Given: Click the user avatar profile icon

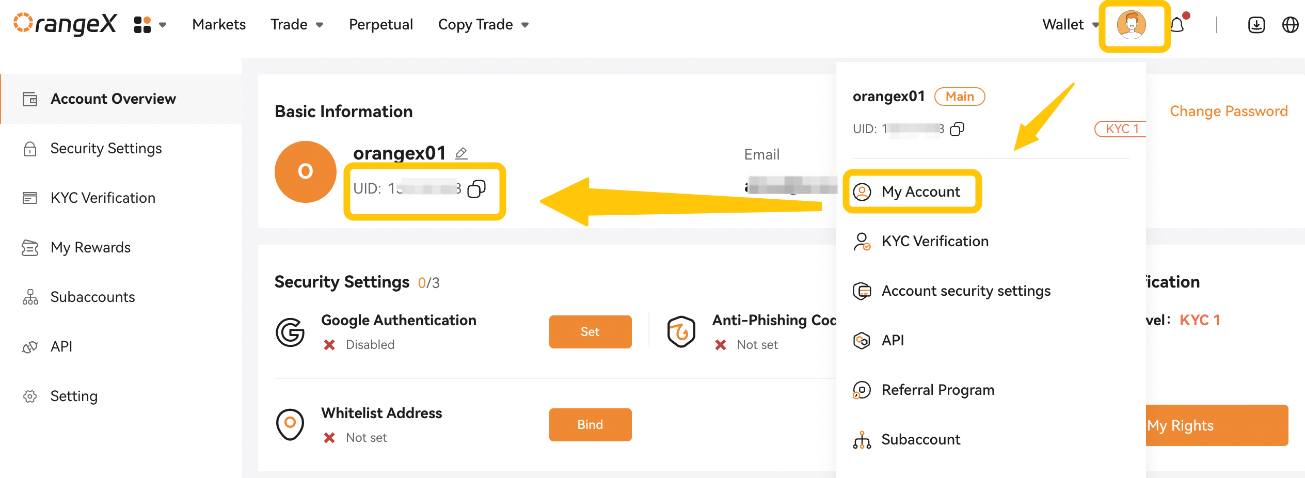Looking at the screenshot, I should coord(1132,25).
